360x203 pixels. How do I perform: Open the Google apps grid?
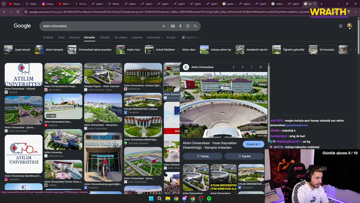tap(341, 26)
